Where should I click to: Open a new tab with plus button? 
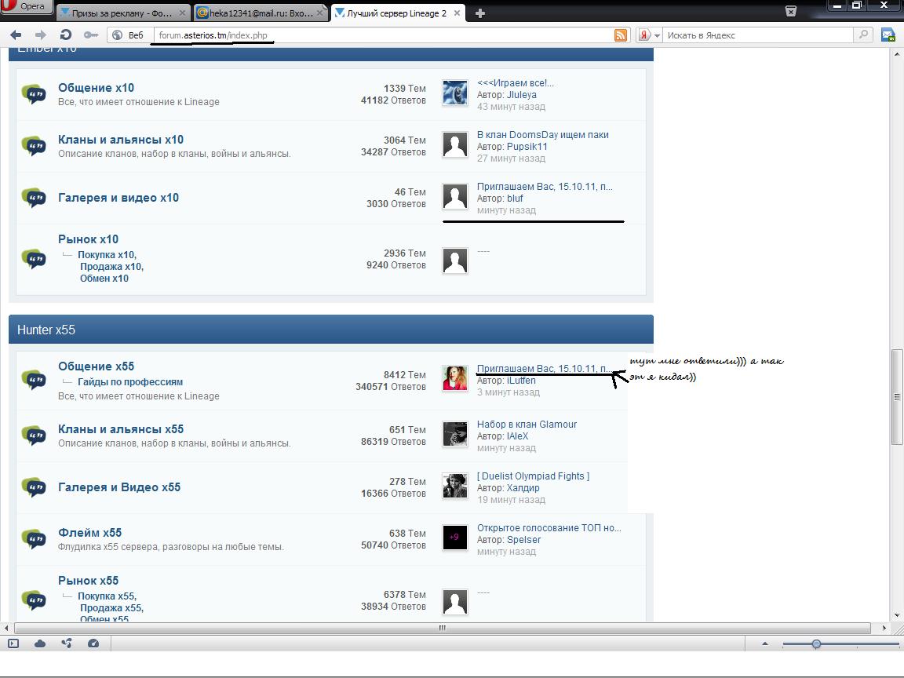pos(479,13)
